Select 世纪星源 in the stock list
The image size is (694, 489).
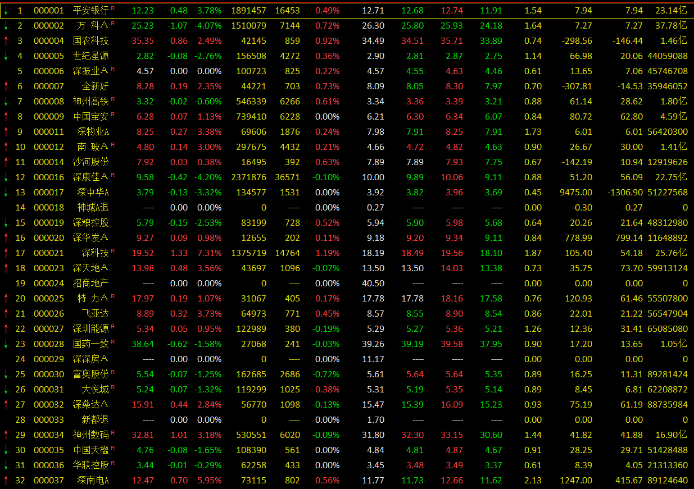(x=91, y=56)
